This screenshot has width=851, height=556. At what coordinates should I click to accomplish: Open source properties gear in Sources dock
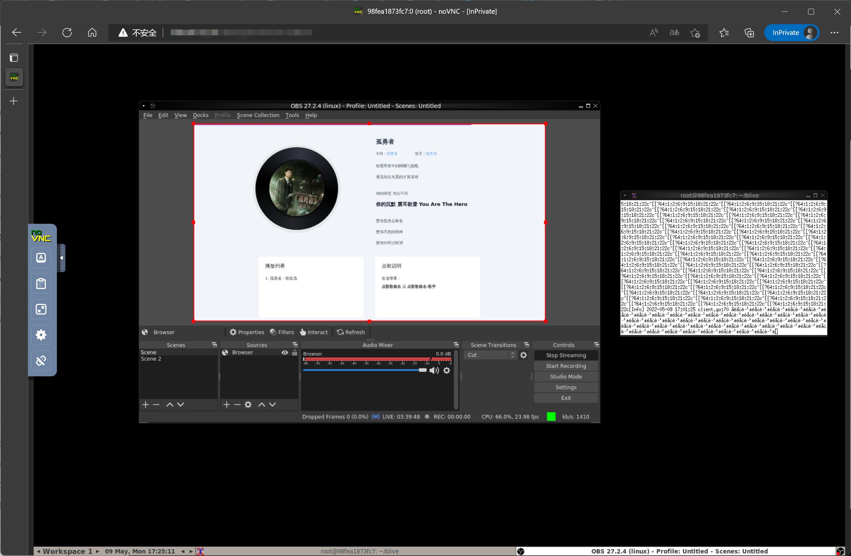point(248,404)
